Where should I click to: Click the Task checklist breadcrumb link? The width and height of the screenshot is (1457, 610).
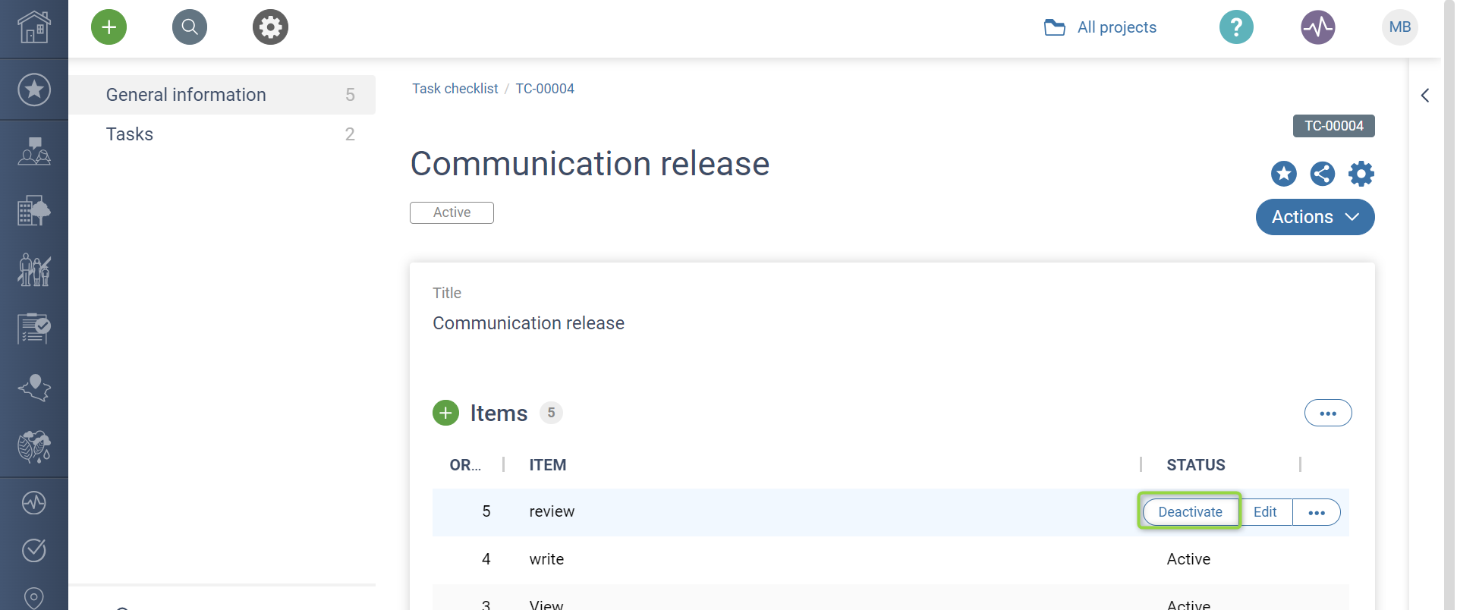pos(455,89)
